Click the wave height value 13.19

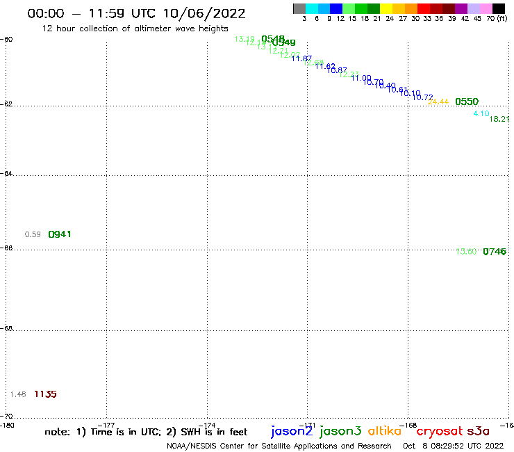coord(244,39)
